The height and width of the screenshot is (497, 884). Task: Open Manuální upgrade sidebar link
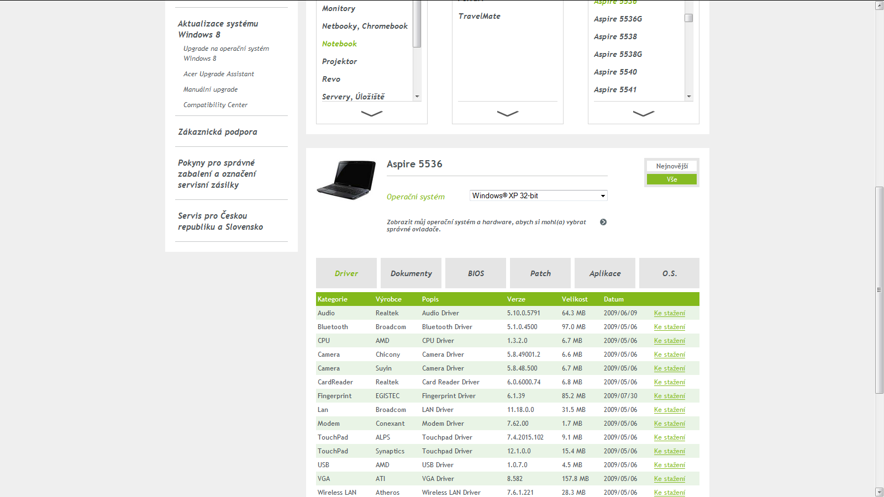coord(211,89)
